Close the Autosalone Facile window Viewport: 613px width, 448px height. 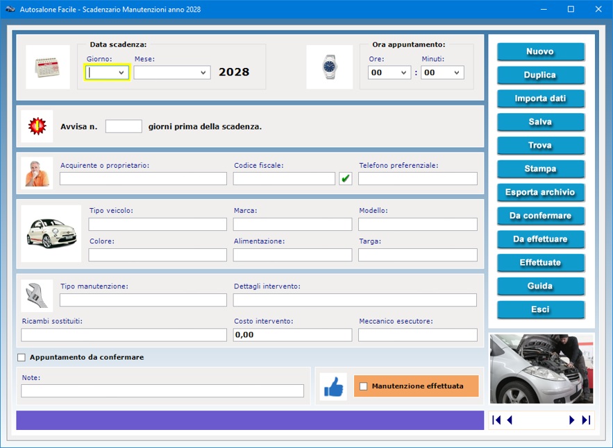(598, 9)
